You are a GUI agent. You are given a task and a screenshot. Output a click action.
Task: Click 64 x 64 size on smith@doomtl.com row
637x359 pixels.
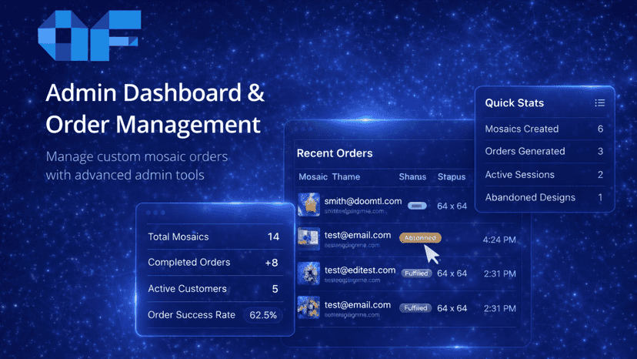tap(452, 206)
